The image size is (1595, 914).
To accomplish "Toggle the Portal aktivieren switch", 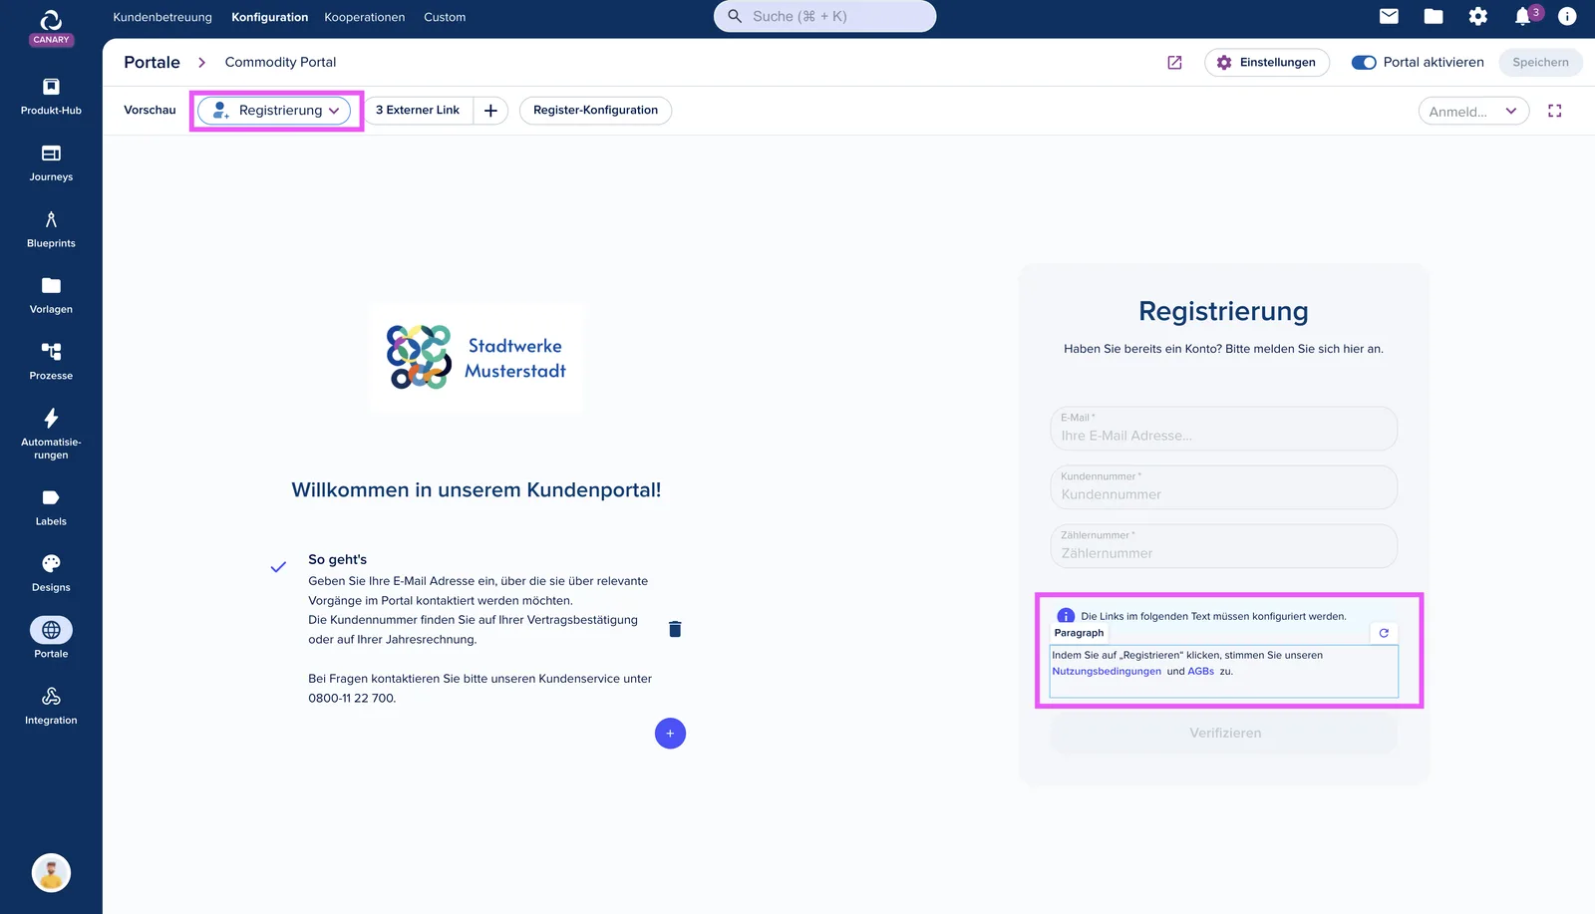I will (1363, 63).
